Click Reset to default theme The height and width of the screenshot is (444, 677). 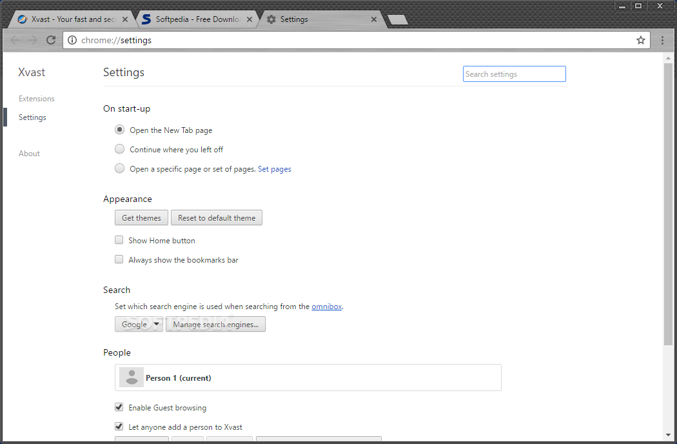(216, 218)
